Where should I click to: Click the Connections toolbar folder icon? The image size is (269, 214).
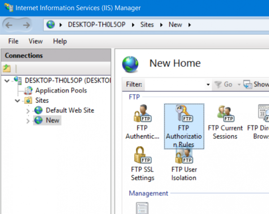click(x=7, y=68)
